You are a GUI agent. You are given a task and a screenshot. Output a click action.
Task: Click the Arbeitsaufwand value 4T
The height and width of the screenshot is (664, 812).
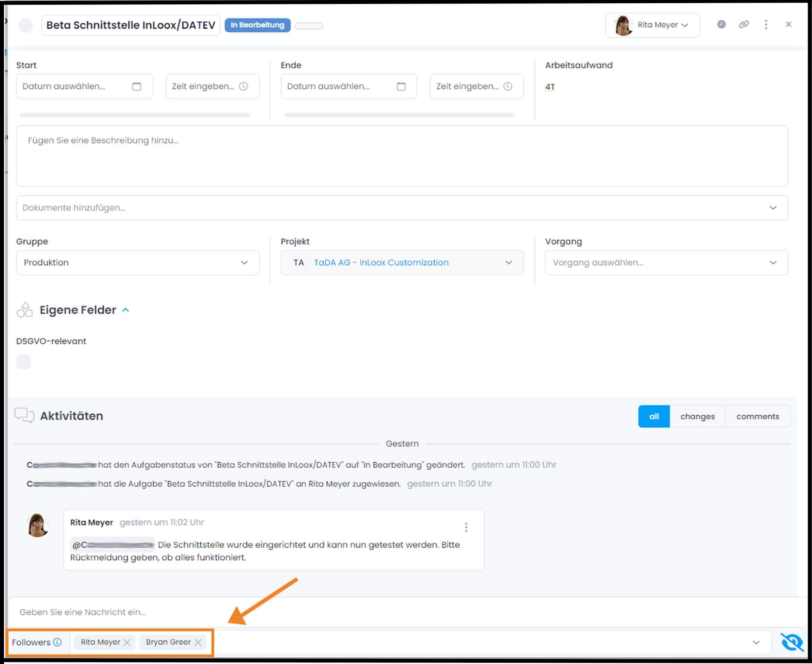550,87
